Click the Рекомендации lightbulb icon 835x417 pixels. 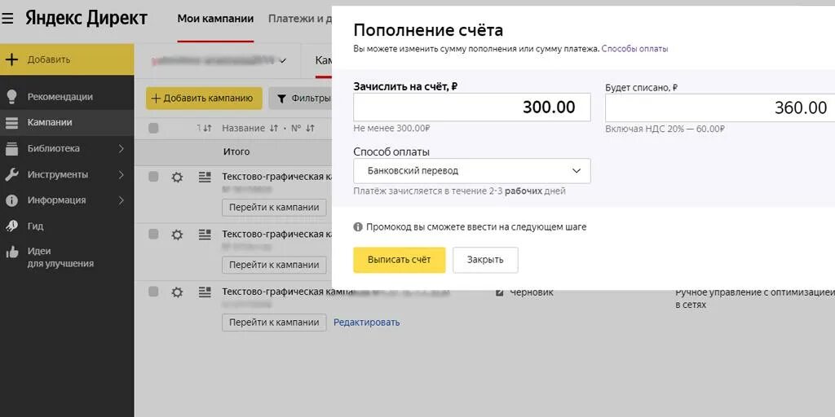11,96
